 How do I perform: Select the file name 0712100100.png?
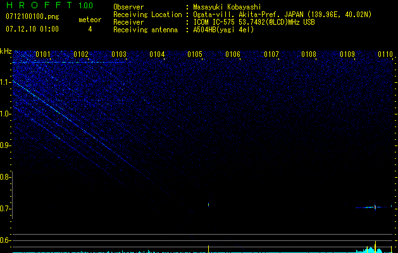pos(32,16)
